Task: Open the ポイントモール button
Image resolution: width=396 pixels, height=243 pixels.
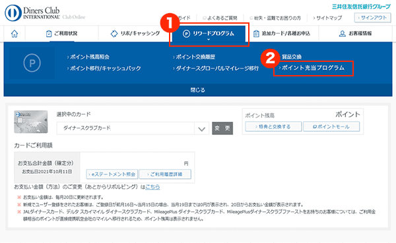Action: click(x=331, y=126)
